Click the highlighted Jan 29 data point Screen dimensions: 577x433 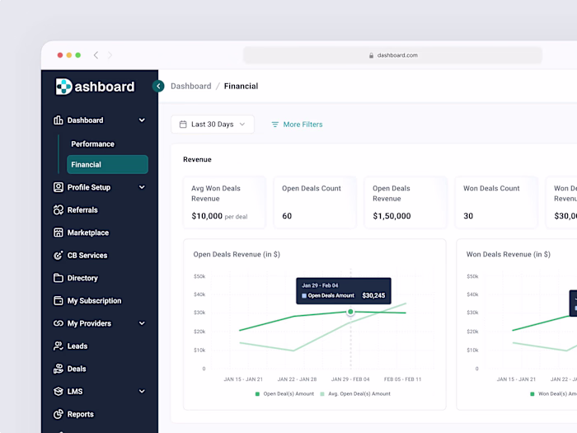tap(350, 312)
